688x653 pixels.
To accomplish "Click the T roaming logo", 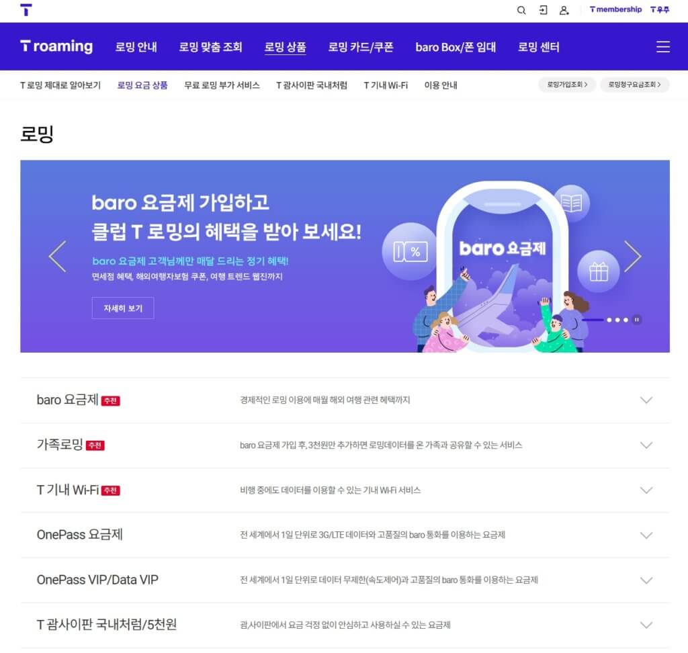I will [56, 46].
